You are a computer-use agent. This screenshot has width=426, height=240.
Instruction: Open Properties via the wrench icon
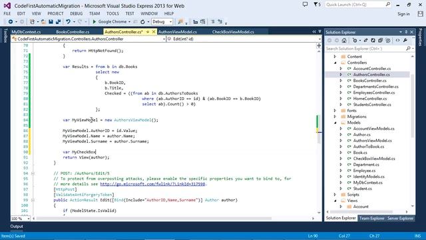[405, 40]
